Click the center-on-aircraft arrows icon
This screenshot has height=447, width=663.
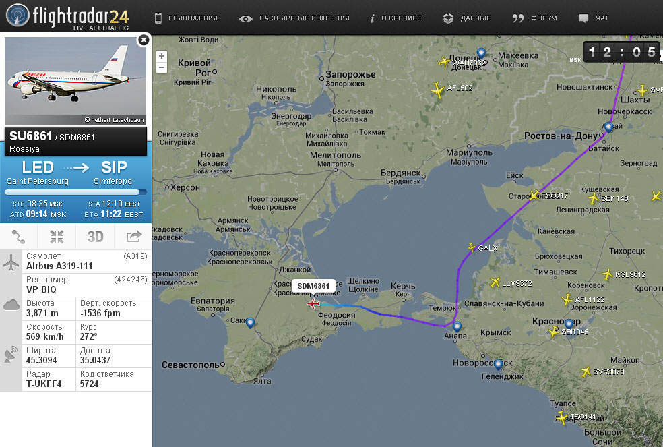click(57, 237)
